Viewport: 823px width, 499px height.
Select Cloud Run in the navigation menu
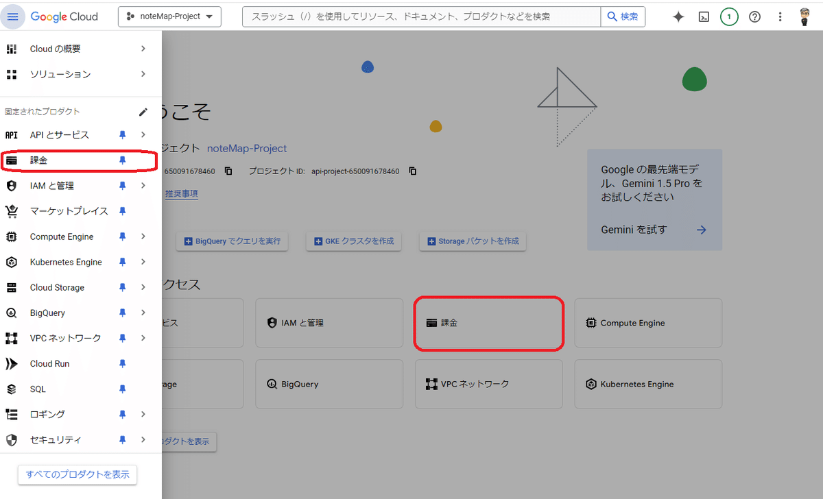click(x=80, y=363)
